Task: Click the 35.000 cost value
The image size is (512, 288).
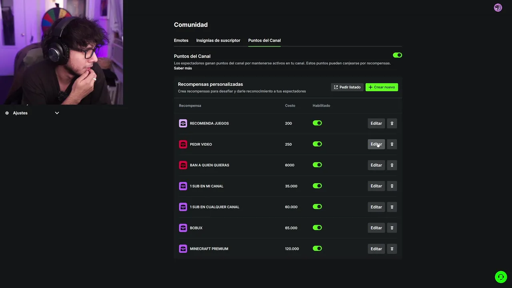Action: point(291,186)
